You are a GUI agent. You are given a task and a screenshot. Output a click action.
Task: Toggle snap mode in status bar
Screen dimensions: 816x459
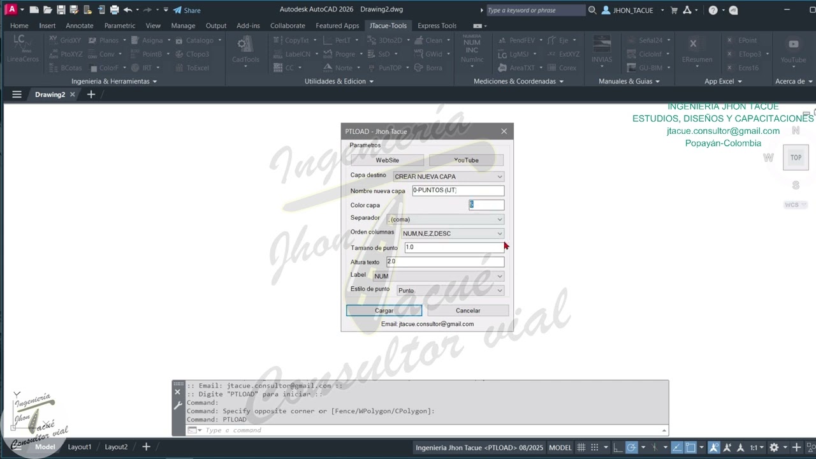pos(595,448)
